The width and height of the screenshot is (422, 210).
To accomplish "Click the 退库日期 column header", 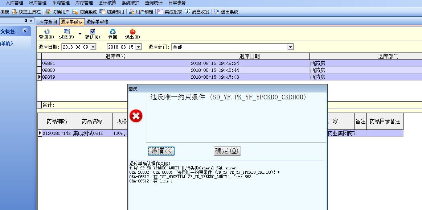I will click(x=250, y=56).
